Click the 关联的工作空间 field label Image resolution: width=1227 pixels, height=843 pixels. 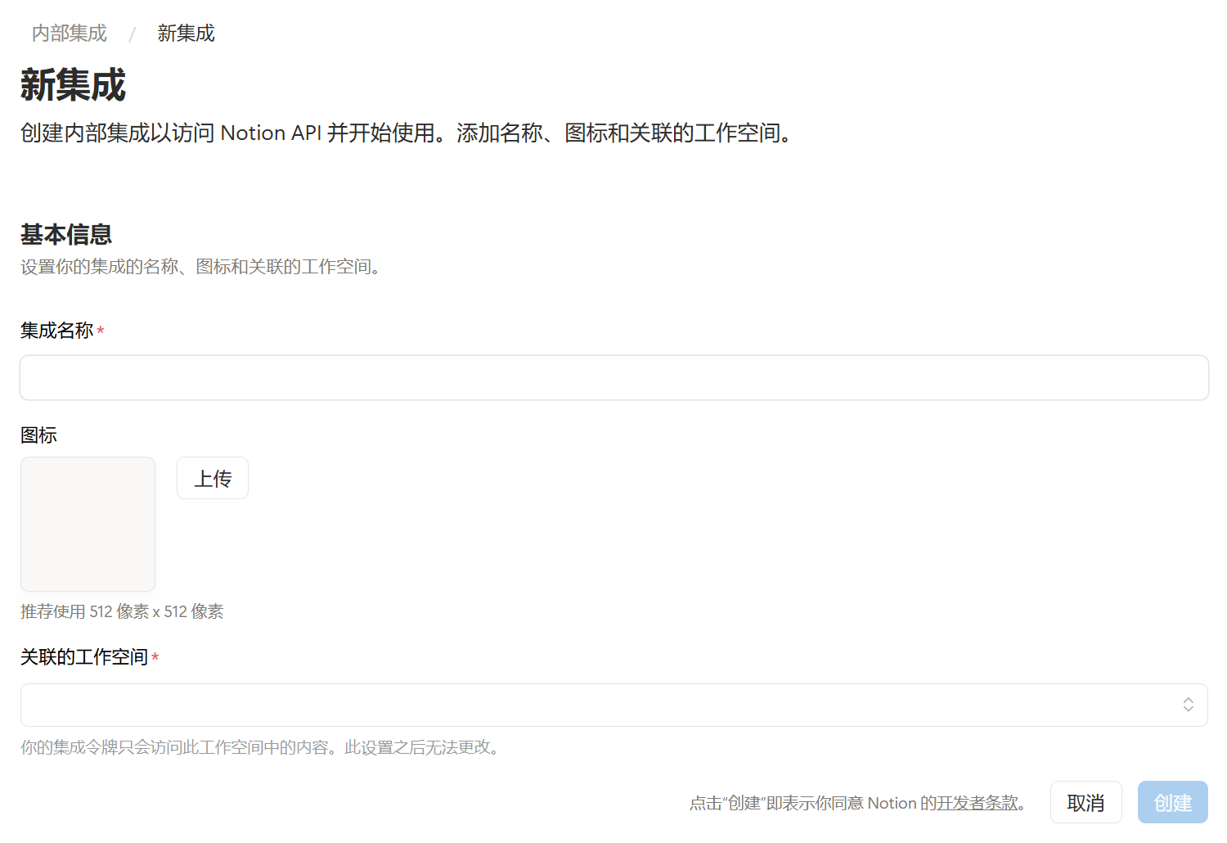[83, 657]
